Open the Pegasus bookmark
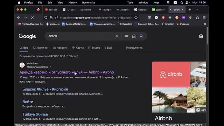 click(183, 24)
